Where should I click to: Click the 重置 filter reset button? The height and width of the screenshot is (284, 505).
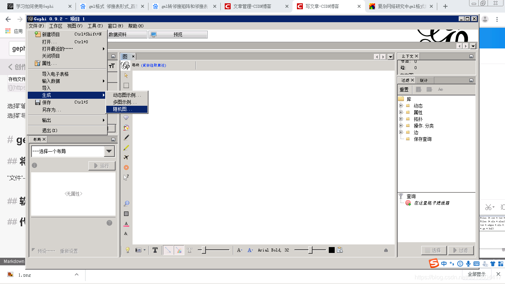(404, 89)
